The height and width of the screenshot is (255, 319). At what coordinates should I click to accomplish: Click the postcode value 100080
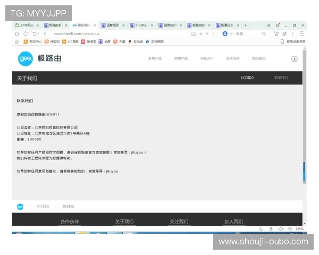(x=35, y=140)
